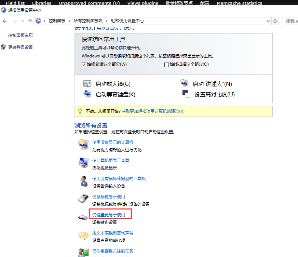The image size is (298, 257).
Task: Click the speech bubble icon for 用文本或视频替代声音
Action: coord(83,236)
